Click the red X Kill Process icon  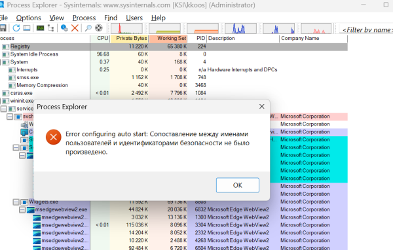(75, 27)
